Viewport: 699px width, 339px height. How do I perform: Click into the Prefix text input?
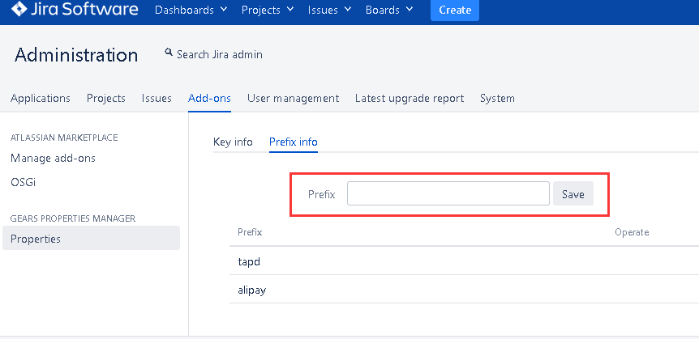[x=448, y=193]
